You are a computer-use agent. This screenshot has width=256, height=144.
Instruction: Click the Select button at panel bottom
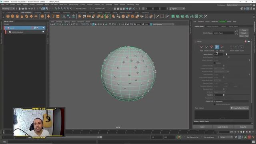point(202,127)
